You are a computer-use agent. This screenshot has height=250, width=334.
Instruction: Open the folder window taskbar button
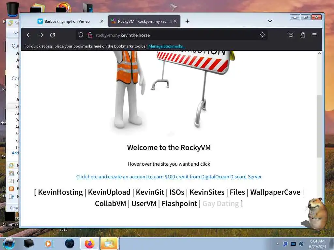pos(109,243)
